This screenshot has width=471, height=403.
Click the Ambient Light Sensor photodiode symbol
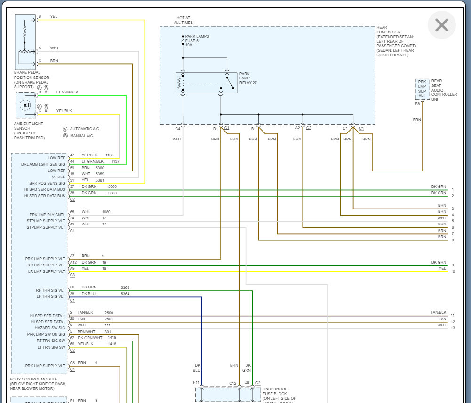26,105
